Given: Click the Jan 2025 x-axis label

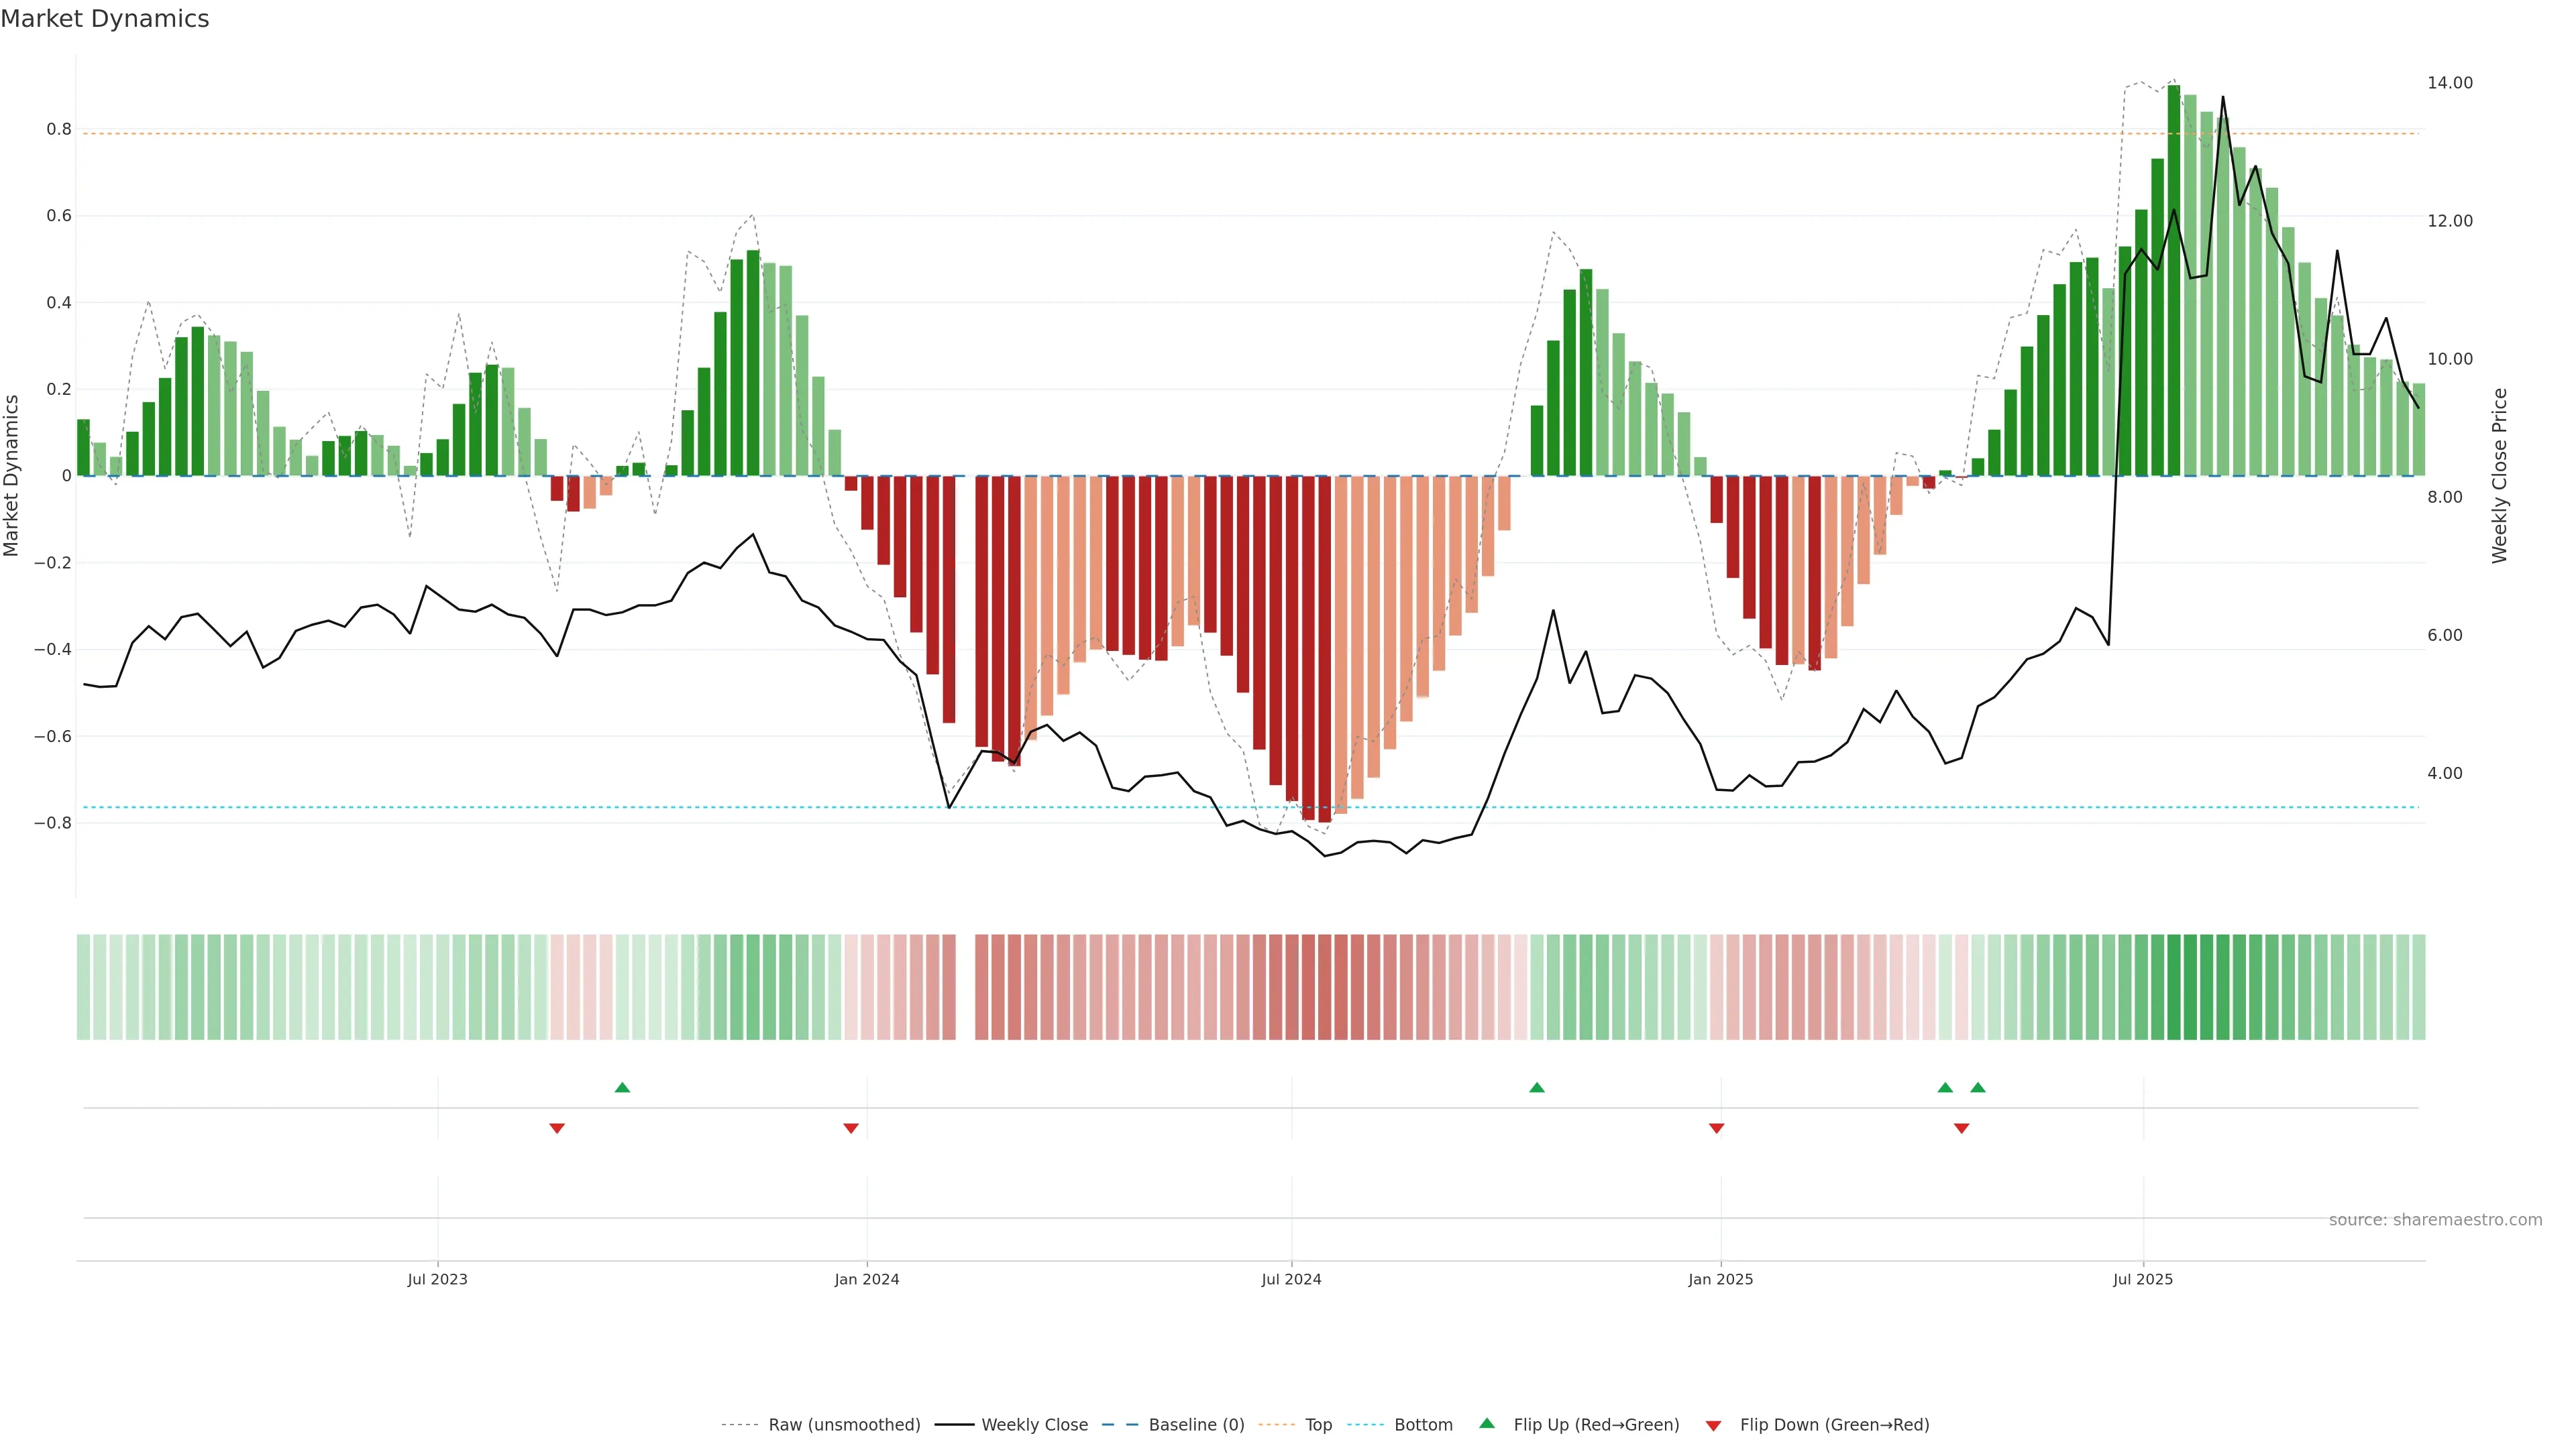Looking at the screenshot, I should 1720,1279.
